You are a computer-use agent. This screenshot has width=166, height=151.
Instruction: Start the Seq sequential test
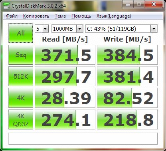click(21, 55)
